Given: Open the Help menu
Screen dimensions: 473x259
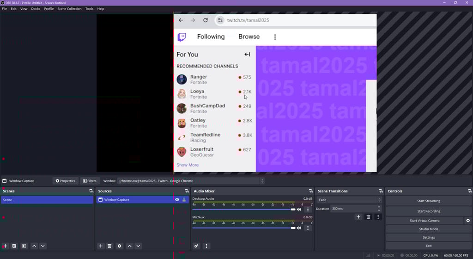Looking at the screenshot, I should 101,9.
